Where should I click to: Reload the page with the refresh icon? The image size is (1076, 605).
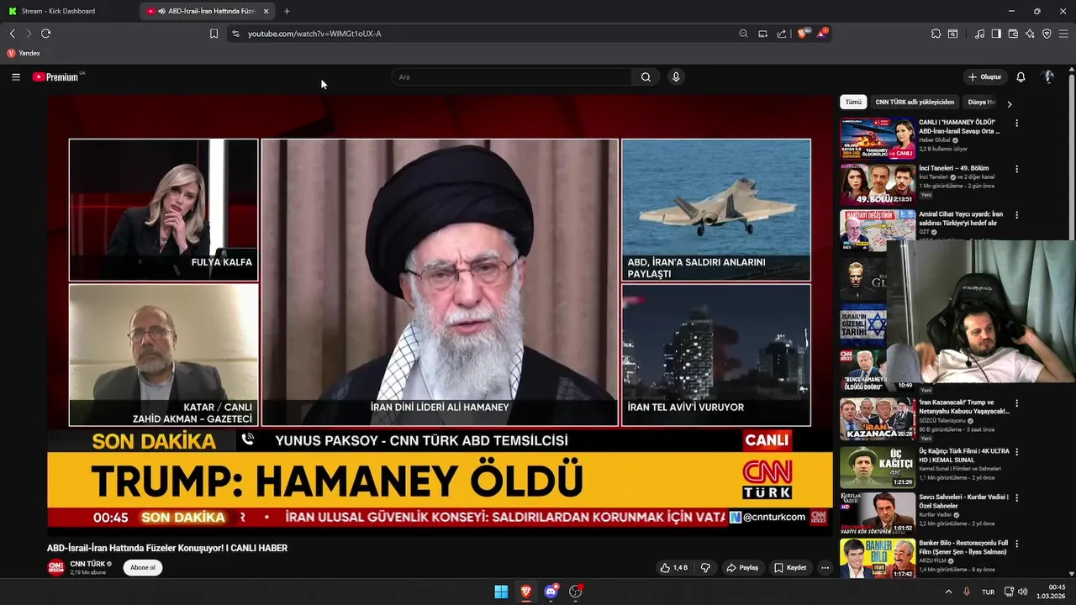[45, 34]
